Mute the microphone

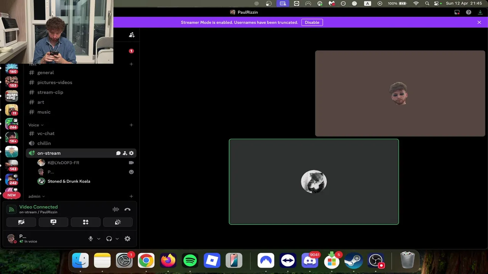coord(90,239)
